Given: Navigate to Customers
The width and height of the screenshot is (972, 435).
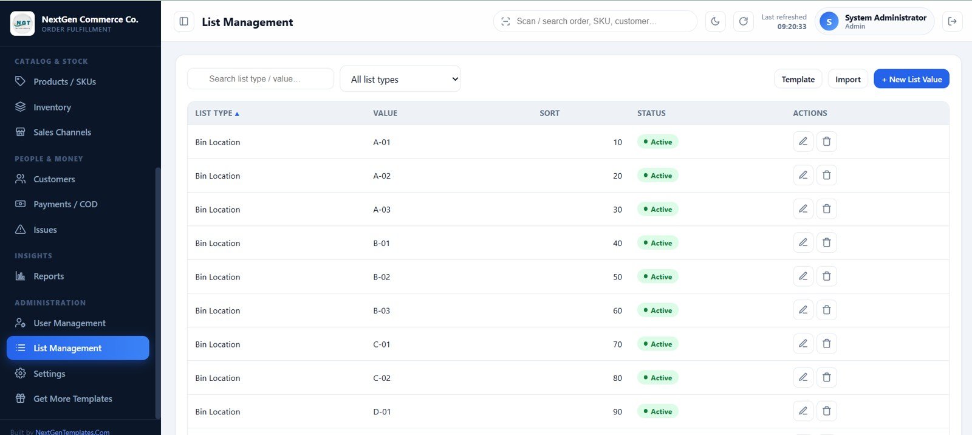Looking at the screenshot, I should 78,179.
